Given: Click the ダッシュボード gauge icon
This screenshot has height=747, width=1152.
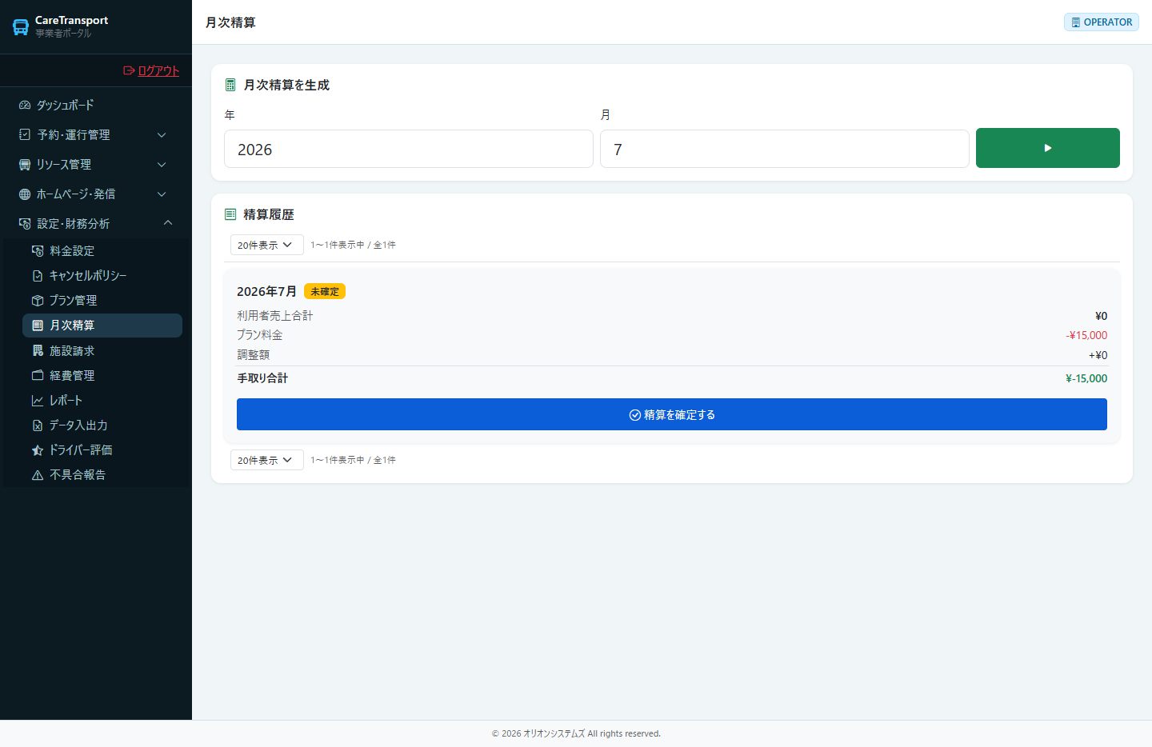Looking at the screenshot, I should [25, 105].
